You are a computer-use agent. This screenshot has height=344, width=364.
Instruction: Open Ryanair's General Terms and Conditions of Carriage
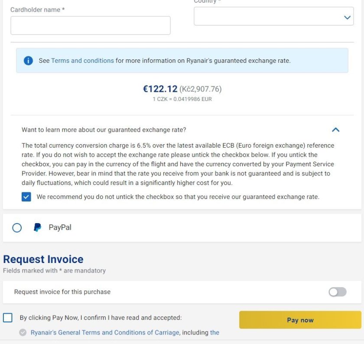click(105, 332)
